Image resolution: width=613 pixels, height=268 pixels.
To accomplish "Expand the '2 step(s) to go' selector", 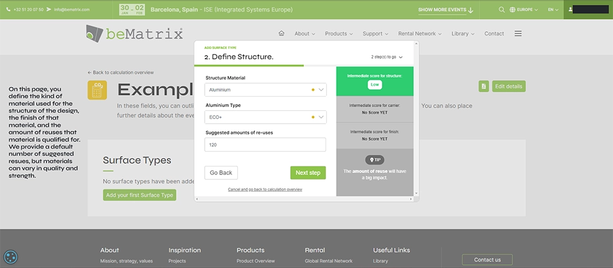I will tap(387, 57).
